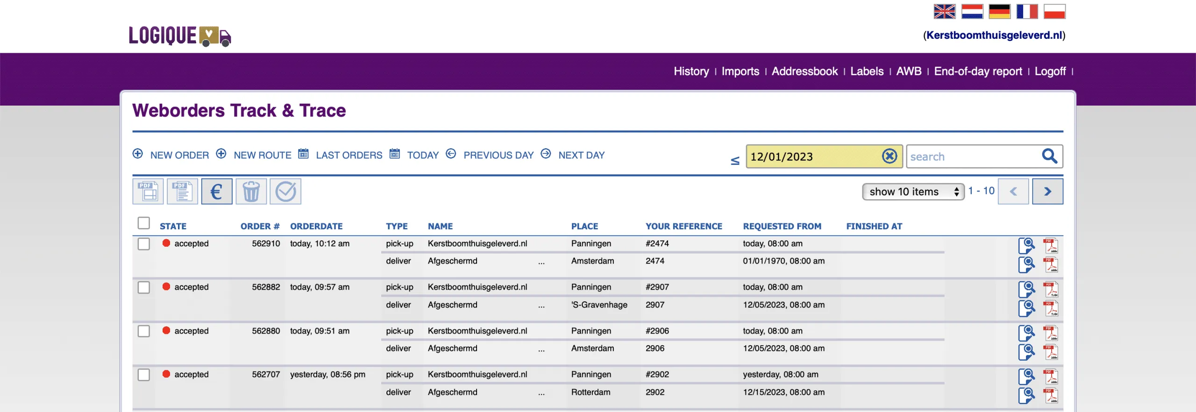The image size is (1196, 412).
Task: Click the Kerstboomthuisgeleverd.nl account link
Action: pyautogui.click(x=994, y=35)
